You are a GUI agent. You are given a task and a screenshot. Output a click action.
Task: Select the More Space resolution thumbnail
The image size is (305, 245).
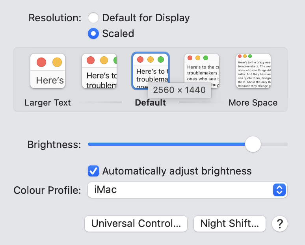click(253, 71)
